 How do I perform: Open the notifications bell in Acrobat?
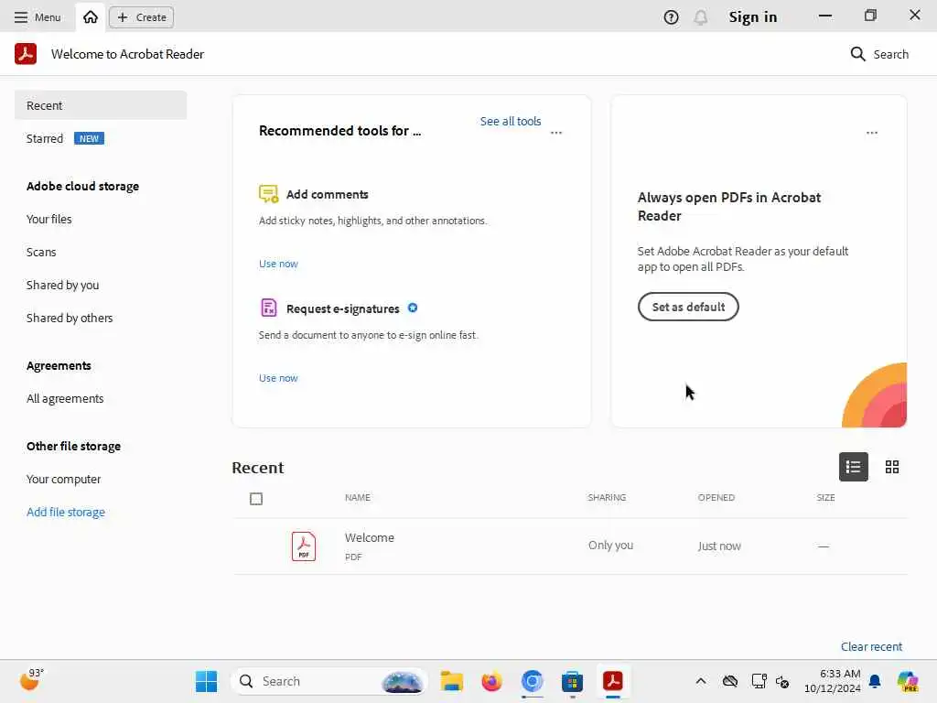pyautogui.click(x=700, y=17)
